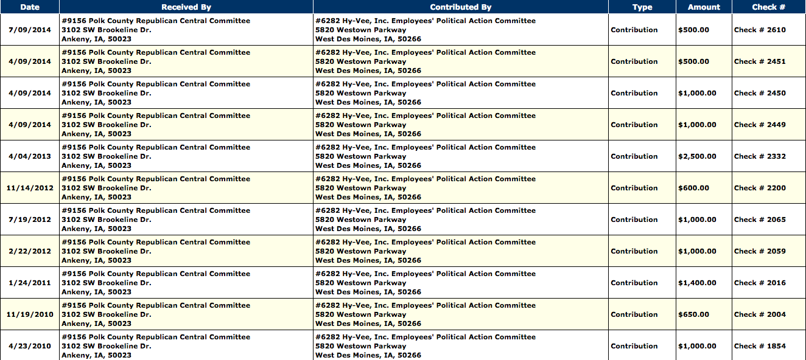
Task: Click the Date column header
Action: point(30,7)
